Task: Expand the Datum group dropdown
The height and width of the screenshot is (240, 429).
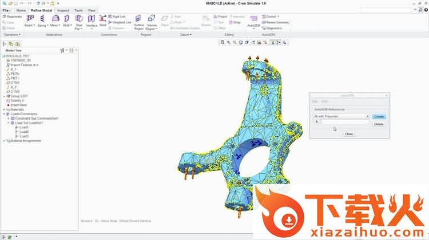Action: click(186, 35)
